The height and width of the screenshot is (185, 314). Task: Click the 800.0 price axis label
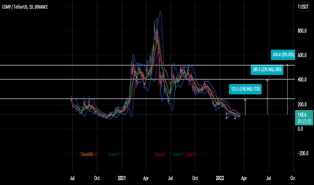tap(302, 31)
